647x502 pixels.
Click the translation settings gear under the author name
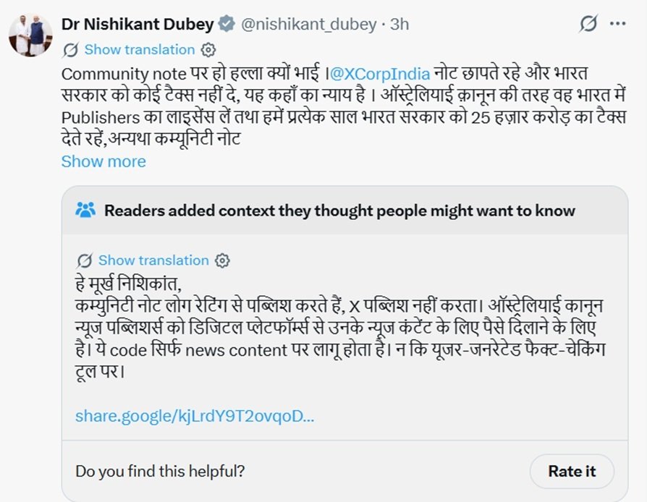pyautogui.click(x=208, y=50)
